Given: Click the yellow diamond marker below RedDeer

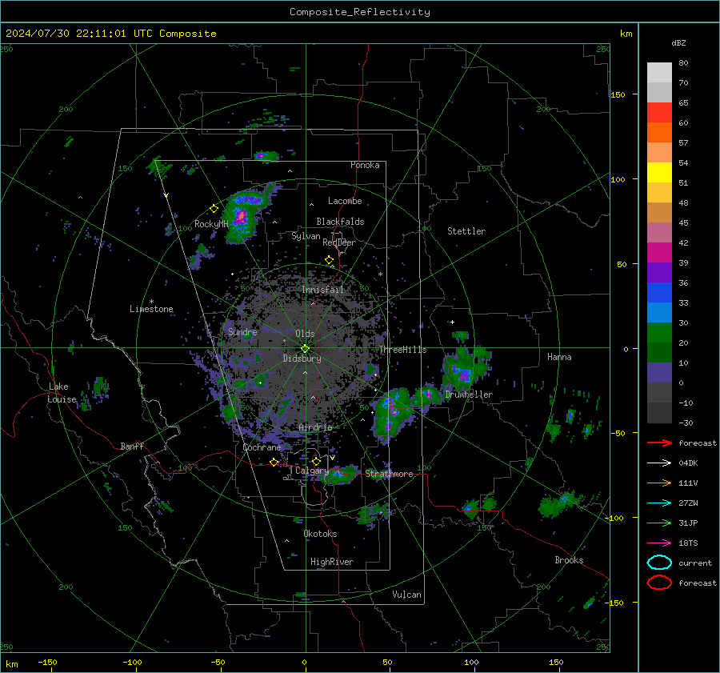Looking at the screenshot, I should tap(329, 260).
